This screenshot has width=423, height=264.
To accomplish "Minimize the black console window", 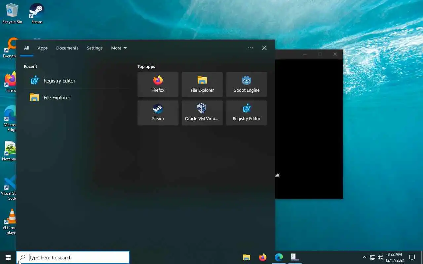I will [x=305, y=54].
